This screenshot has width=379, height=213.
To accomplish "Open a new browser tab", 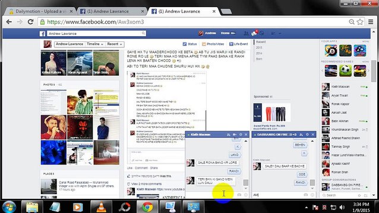I will [226, 11].
